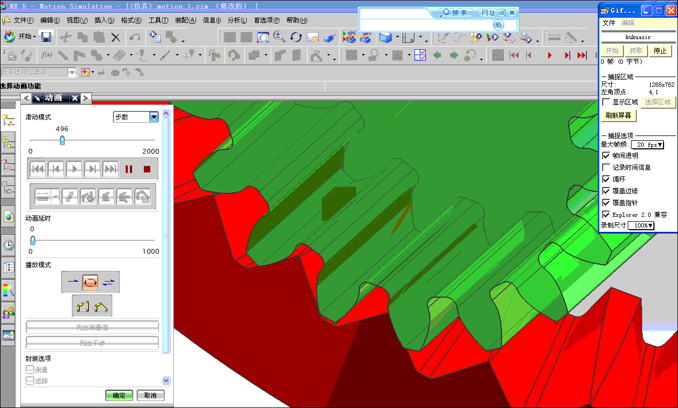
Task: Jump to first step in animation panel
Action: click(38, 169)
